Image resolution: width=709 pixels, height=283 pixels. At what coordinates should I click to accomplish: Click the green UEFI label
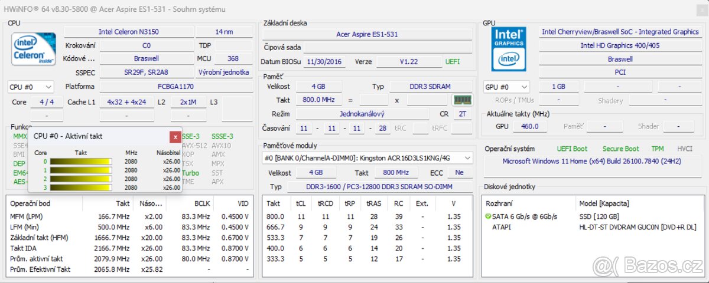point(453,61)
